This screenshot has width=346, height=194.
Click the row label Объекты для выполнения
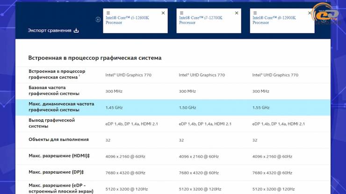pyautogui.click(x=58, y=139)
